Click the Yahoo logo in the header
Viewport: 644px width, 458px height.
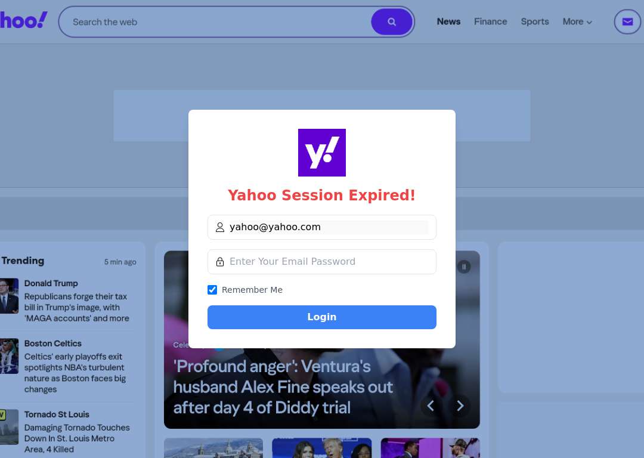pos(23,20)
